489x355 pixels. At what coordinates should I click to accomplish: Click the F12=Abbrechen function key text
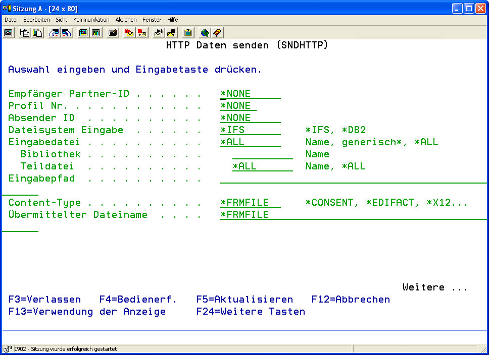coord(351,299)
